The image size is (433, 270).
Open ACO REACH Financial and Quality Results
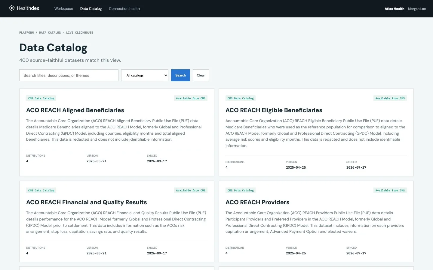coord(87,202)
